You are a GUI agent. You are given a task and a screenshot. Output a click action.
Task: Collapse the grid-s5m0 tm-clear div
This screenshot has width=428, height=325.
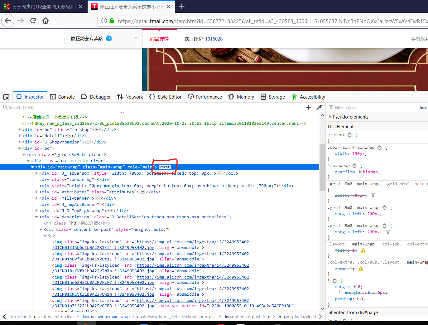pyautogui.click(x=24, y=154)
